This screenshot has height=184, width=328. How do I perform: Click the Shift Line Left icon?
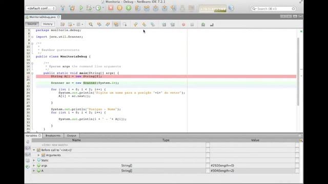[x=164, y=25]
